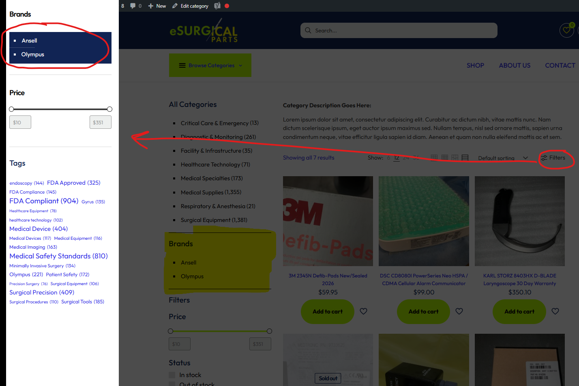Image resolution: width=579 pixels, height=386 pixels.
Task: Open the Default sorting dropdown
Action: [x=503, y=158]
